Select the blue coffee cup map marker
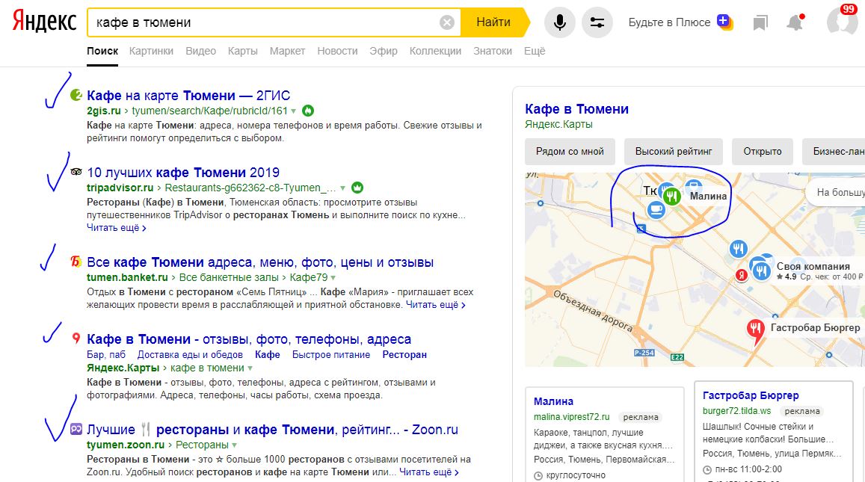This screenshot has height=482, width=865. (x=656, y=209)
